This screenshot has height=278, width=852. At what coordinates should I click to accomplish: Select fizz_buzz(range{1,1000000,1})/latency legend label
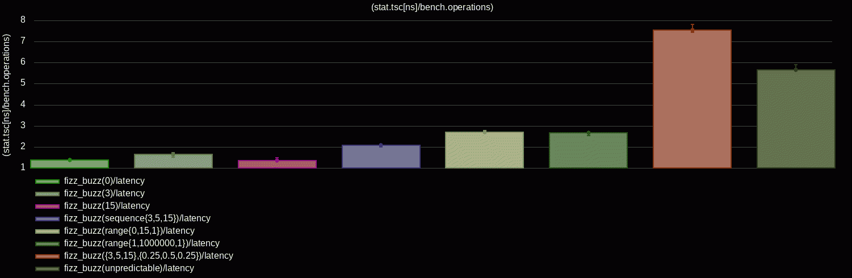point(142,243)
